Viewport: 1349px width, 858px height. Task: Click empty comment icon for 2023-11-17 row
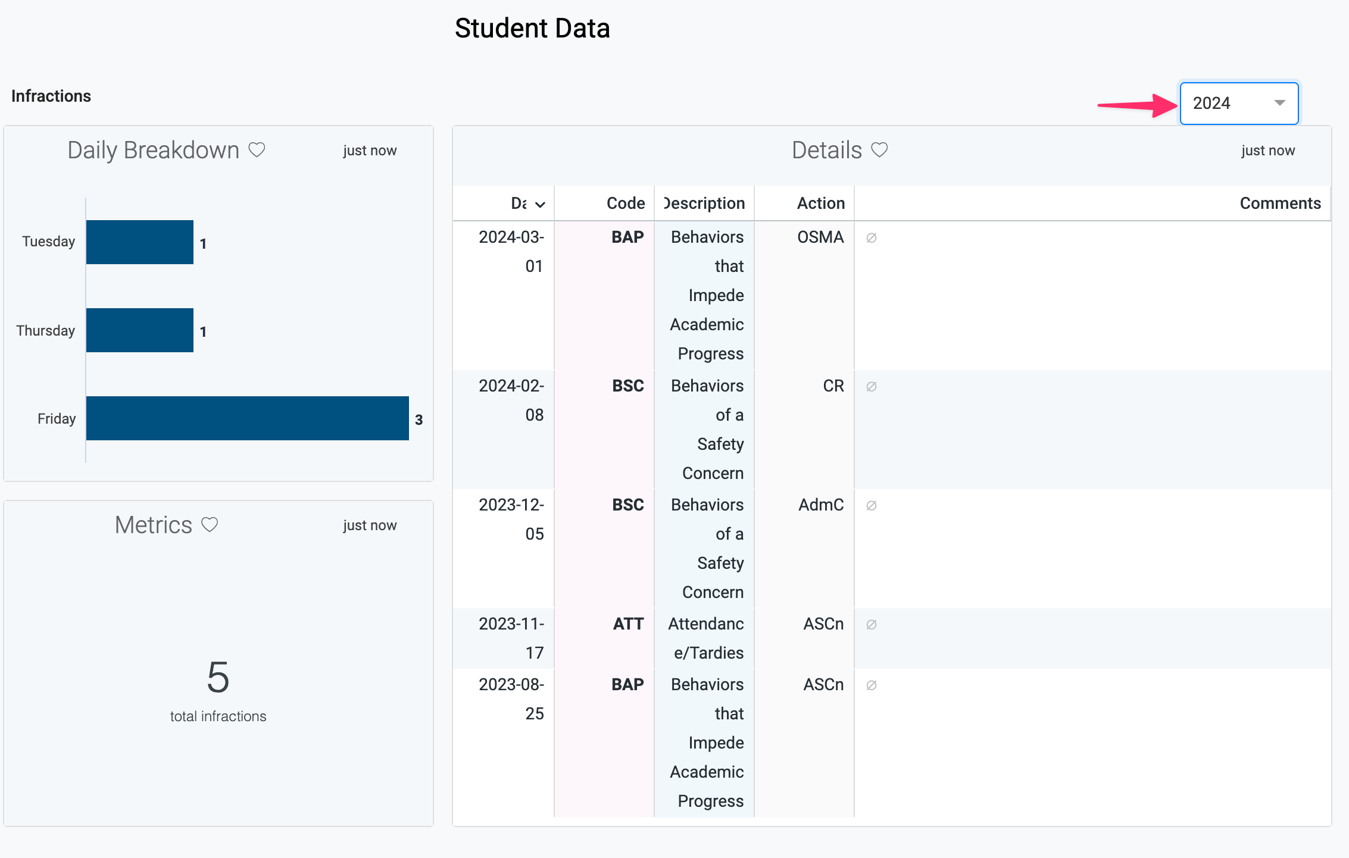tap(872, 625)
